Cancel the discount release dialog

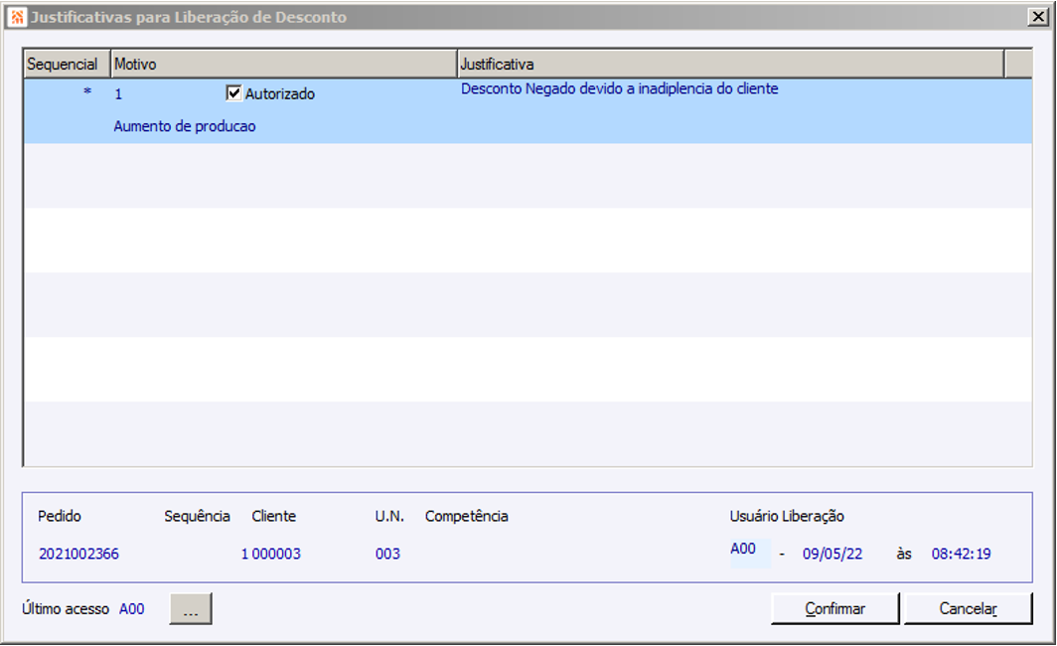pos(968,609)
